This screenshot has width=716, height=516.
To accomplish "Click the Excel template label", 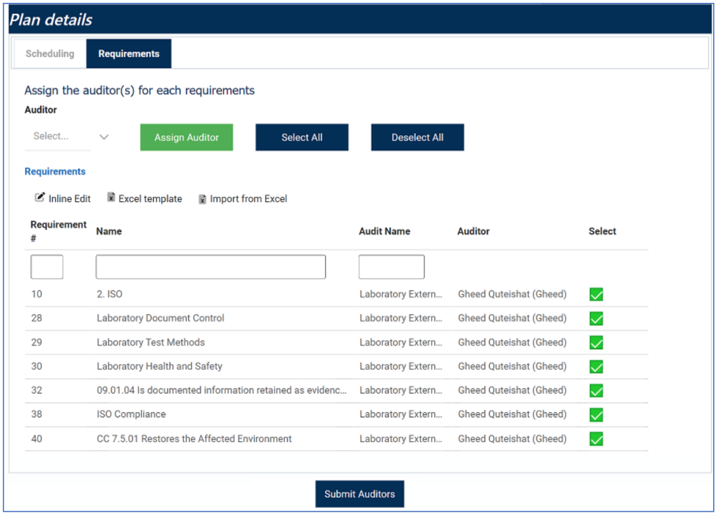I will 150,199.
